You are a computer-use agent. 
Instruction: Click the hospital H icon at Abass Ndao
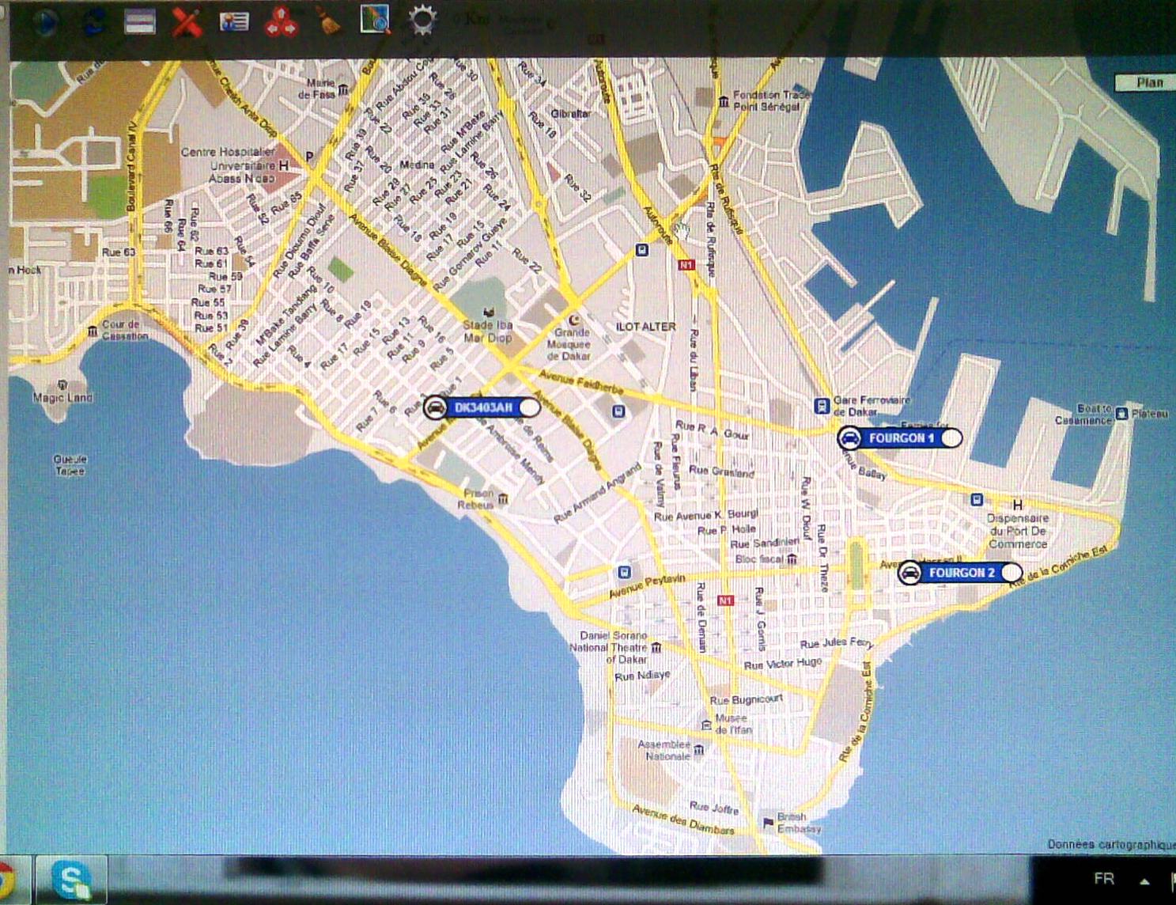click(284, 165)
